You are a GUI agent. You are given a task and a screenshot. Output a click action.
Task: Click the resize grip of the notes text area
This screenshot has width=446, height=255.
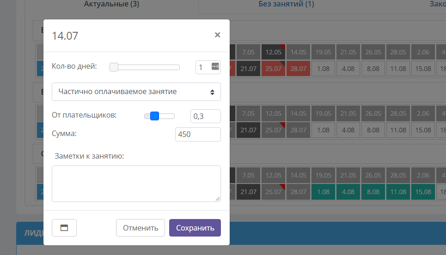pyautogui.click(x=218, y=199)
